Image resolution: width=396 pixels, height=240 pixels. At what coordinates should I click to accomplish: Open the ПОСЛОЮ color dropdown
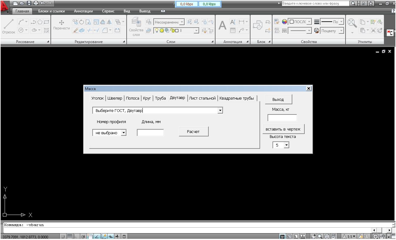tap(309, 22)
